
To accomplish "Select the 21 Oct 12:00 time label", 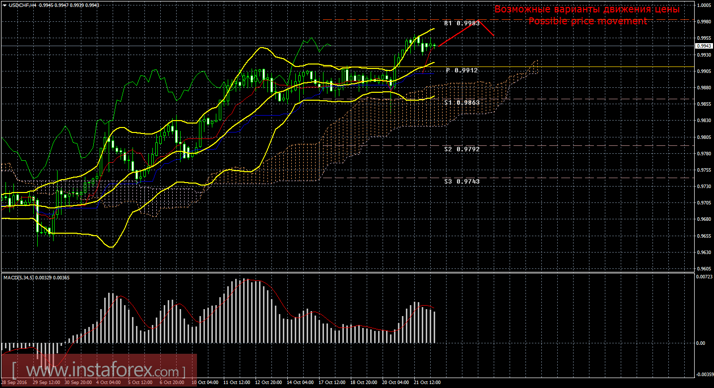I will pos(427,383).
